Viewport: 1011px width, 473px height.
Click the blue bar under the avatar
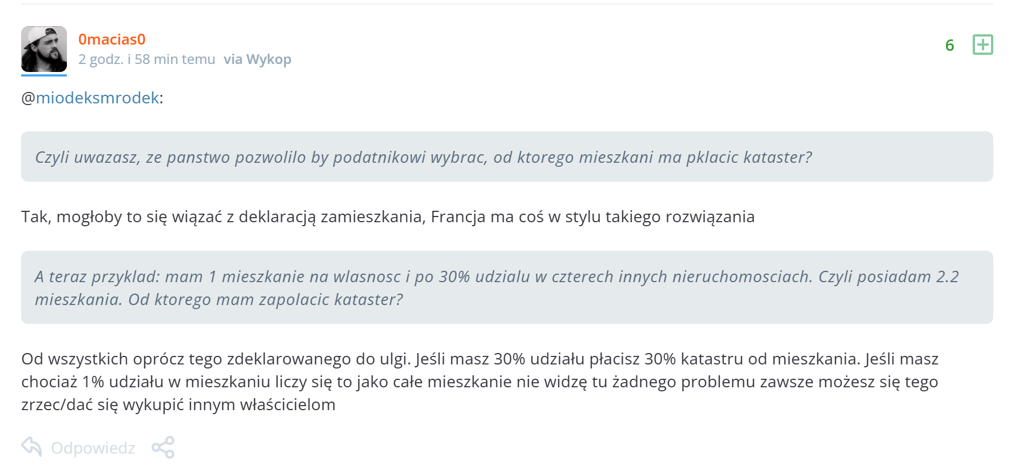(x=44, y=75)
